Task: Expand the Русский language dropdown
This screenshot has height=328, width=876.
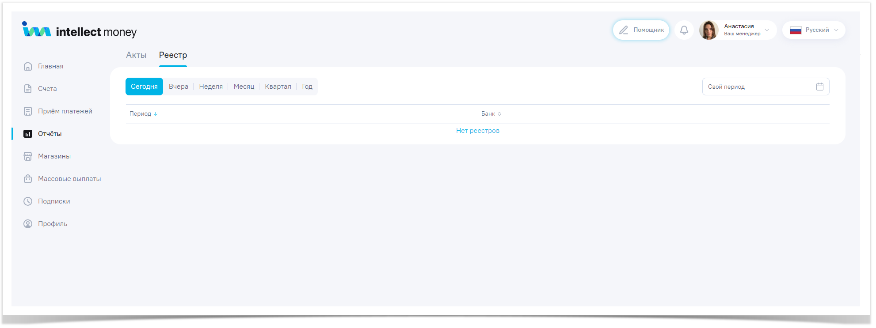Action: [814, 30]
